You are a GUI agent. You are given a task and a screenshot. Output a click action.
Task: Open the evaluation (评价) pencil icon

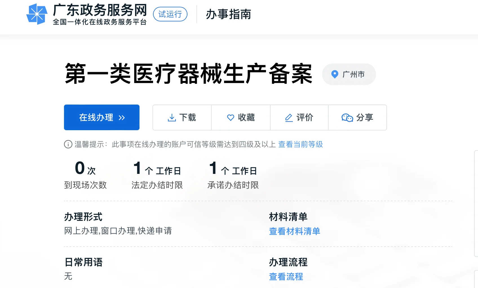coord(289,118)
